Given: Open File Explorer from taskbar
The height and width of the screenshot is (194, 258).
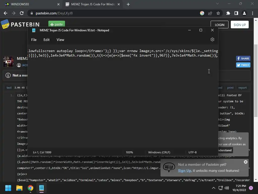Looking at the screenshot, I should pos(19,188).
